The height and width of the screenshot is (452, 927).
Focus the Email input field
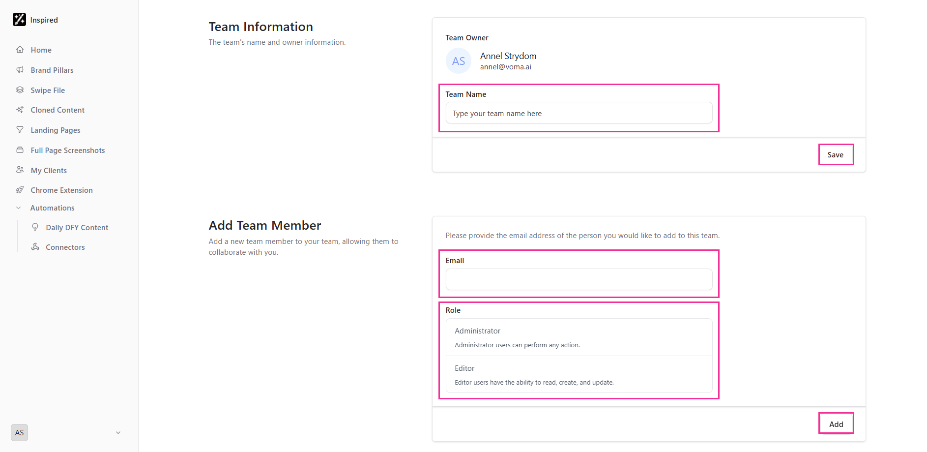(579, 279)
